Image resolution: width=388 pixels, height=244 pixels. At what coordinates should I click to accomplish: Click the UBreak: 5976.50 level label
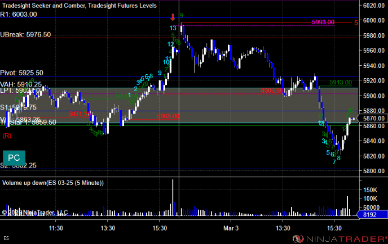tap(25, 34)
